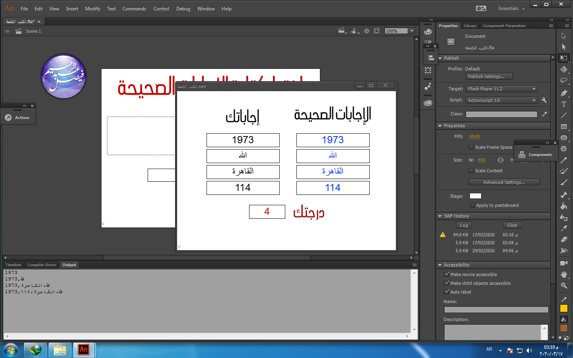
Task: Open the Modify menu
Action: 93,9
